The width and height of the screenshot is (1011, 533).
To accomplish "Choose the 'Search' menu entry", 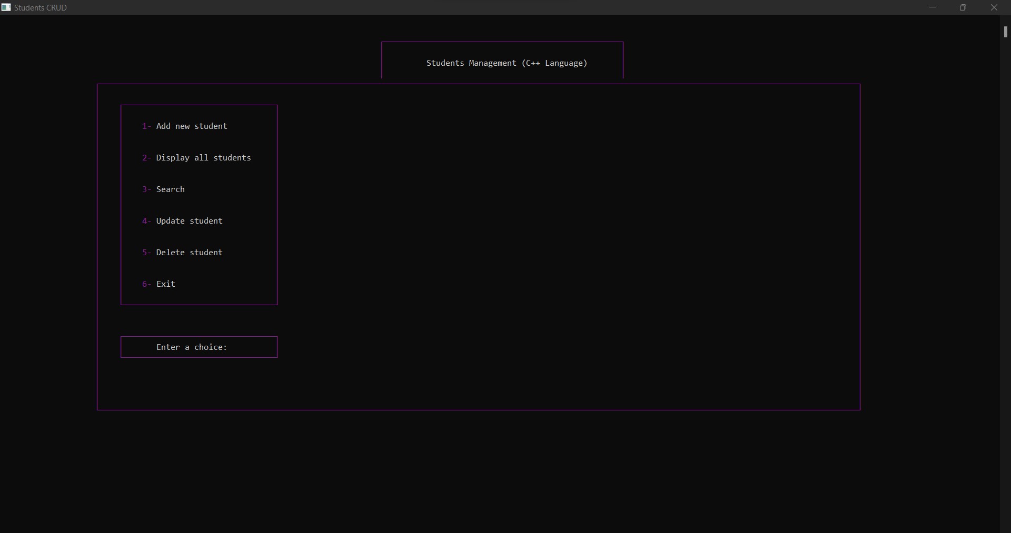I will [x=163, y=189].
